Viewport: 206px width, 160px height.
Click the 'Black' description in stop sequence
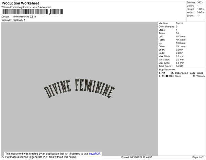point(178,76)
